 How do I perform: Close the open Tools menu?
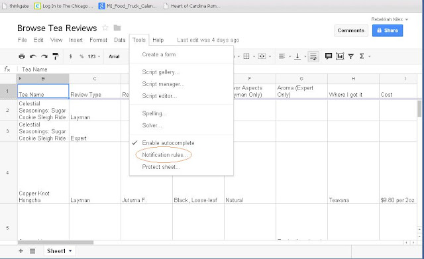139,40
